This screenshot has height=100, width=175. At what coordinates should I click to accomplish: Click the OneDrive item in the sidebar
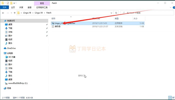11,48
